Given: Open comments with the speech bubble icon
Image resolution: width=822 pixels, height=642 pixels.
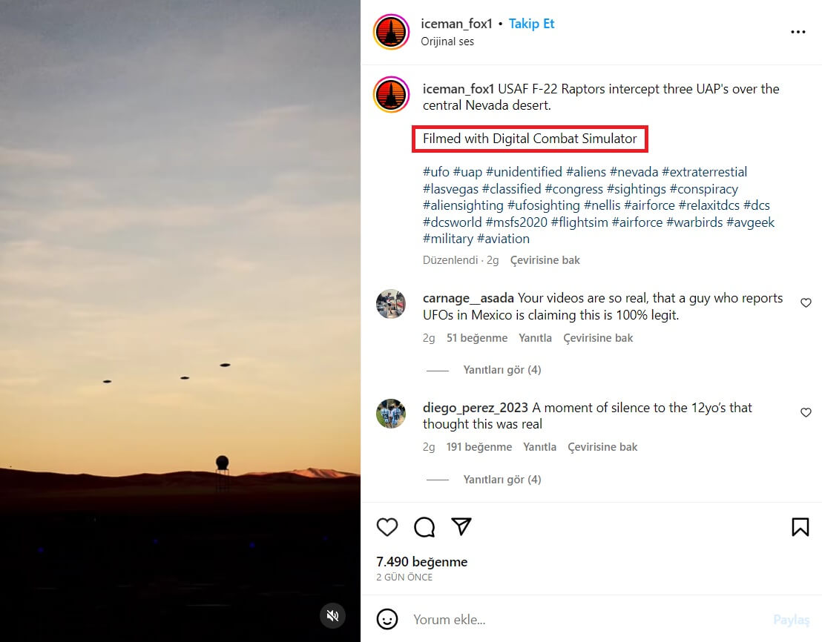Looking at the screenshot, I should (x=424, y=527).
